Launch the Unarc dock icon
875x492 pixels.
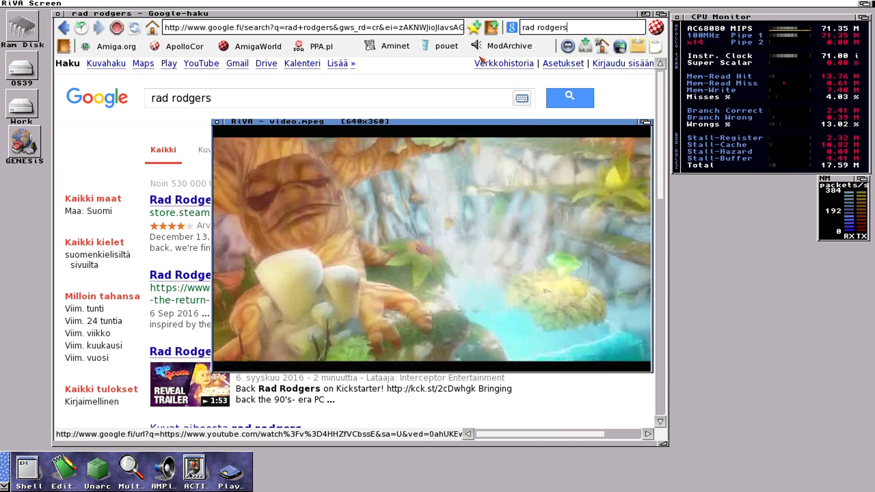[97, 472]
